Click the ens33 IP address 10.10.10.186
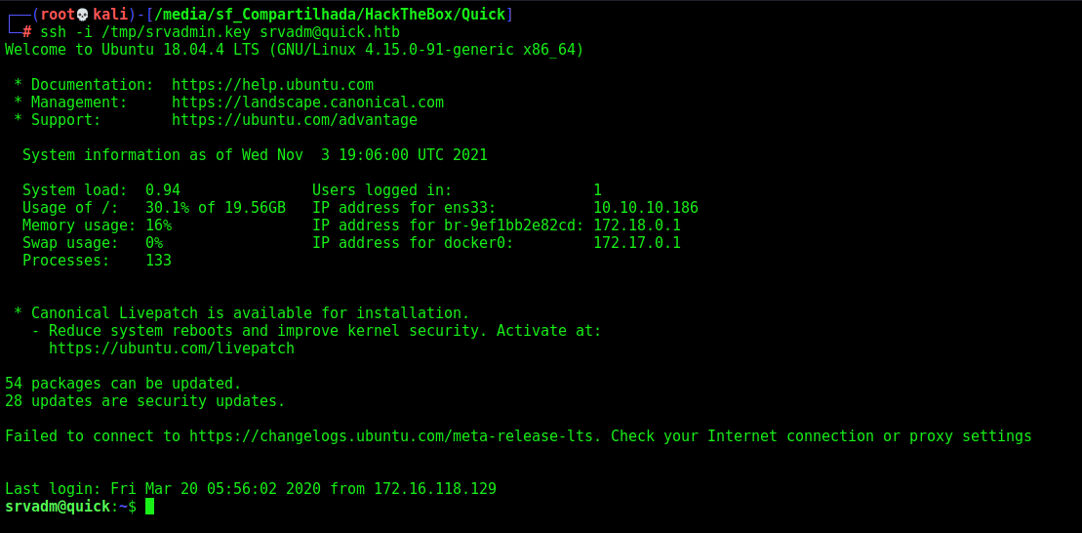Image resolution: width=1082 pixels, height=533 pixels. pos(646,208)
